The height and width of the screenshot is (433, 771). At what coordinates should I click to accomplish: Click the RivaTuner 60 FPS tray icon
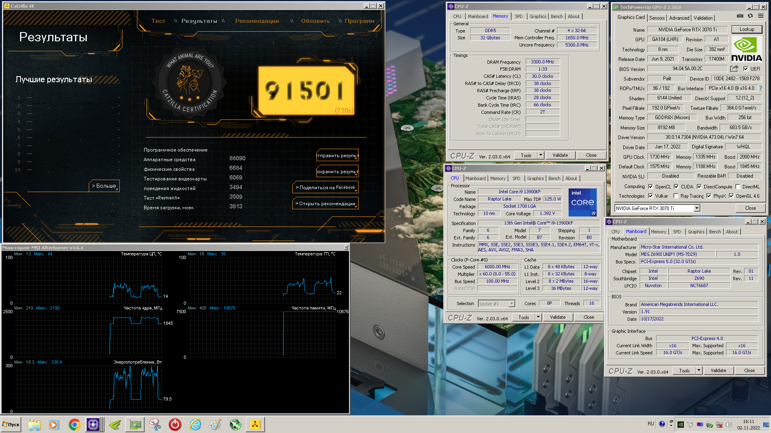pos(700,425)
